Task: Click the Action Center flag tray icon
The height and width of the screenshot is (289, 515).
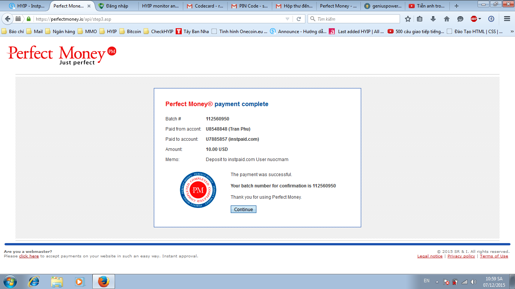Action: 446,281
